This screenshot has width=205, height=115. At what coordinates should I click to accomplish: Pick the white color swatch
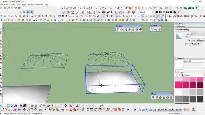click(x=178, y=92)
